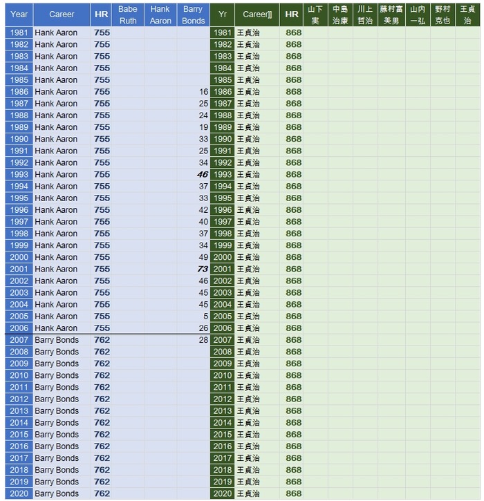Click the 868 value in the 2007 row
Screen dimensions: 484x501
[x=293, y=340]
